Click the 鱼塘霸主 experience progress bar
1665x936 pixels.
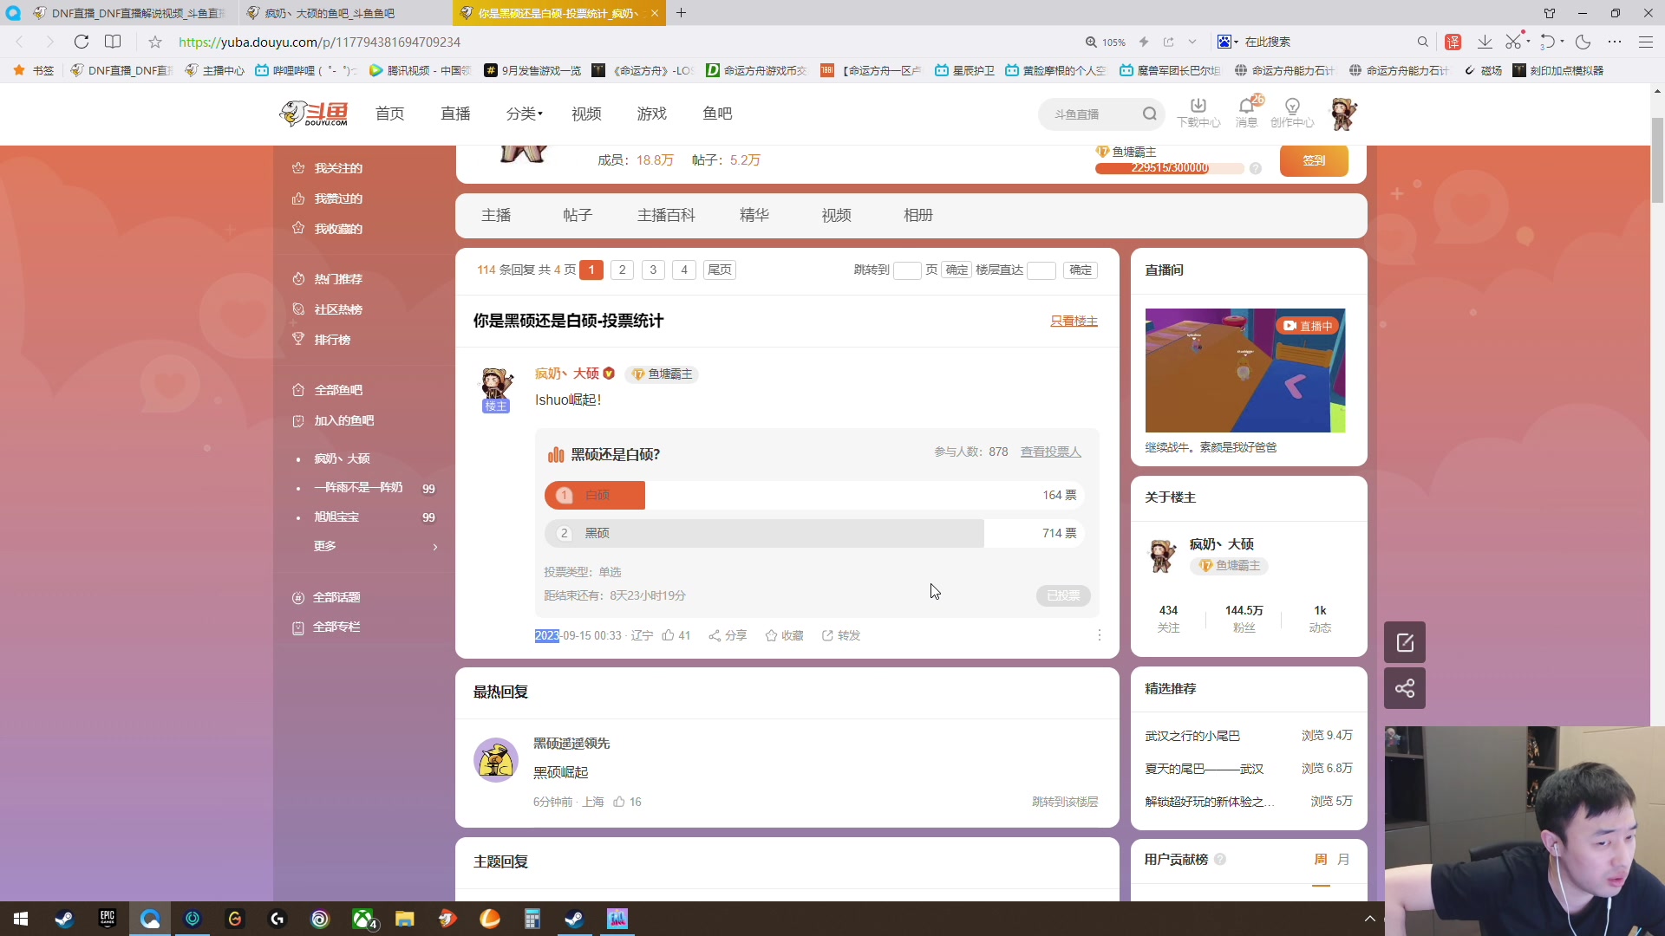pyautogui.click(x=1168, y=168)
